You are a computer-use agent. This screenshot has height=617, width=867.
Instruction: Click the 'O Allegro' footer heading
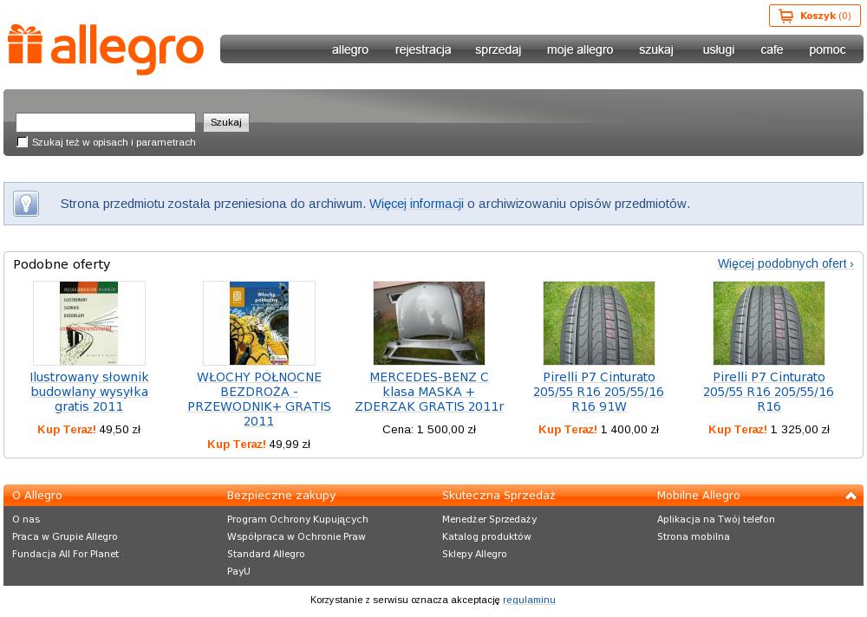[37, 496]
